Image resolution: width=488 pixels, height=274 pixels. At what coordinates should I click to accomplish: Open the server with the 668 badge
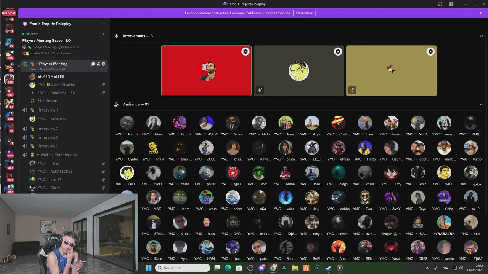(9, 115)
